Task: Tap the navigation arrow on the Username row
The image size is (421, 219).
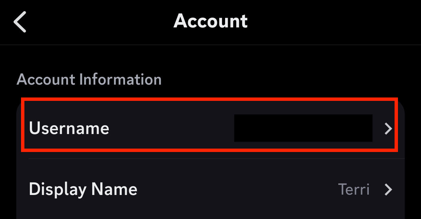Action: pos(388,128)
